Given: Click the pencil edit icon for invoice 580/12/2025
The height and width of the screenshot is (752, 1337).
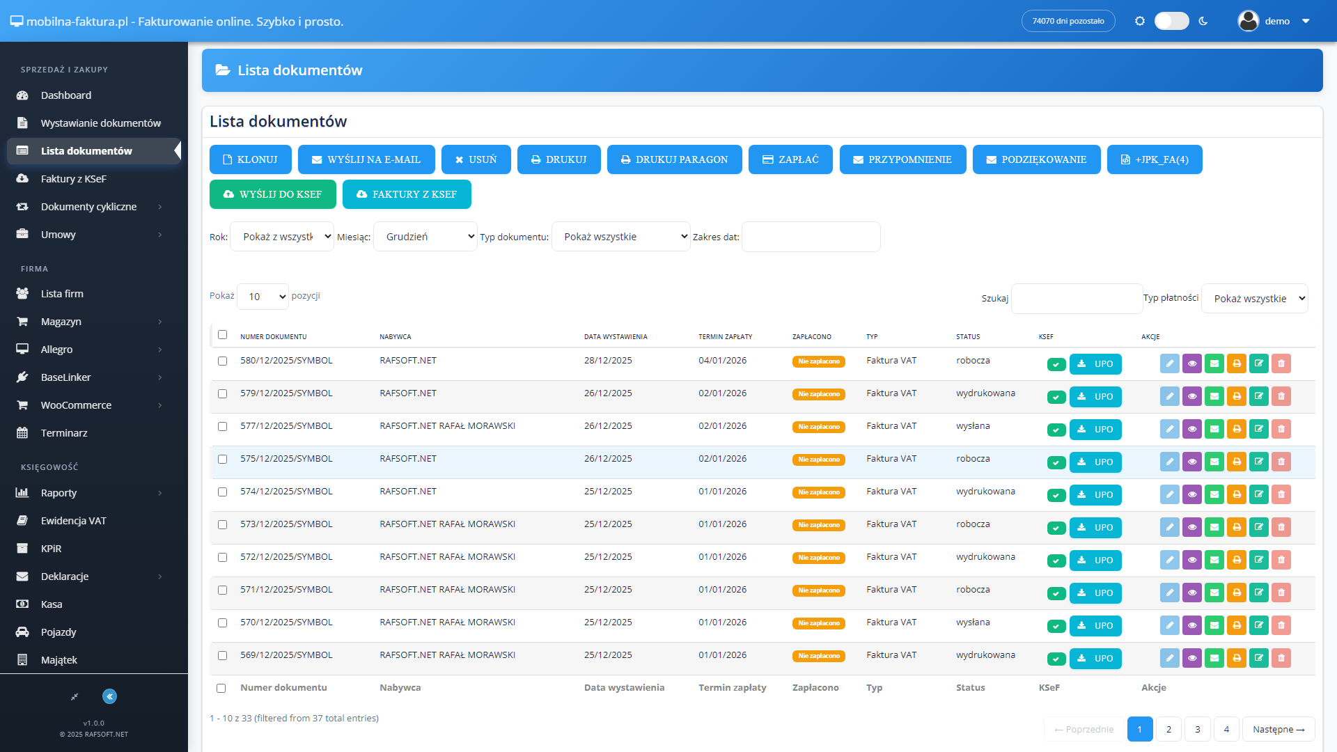Looking at the screenshot, I should tap(1169, 363).
